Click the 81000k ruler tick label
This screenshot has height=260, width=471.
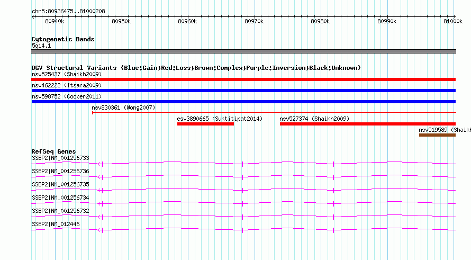[453, 21]
